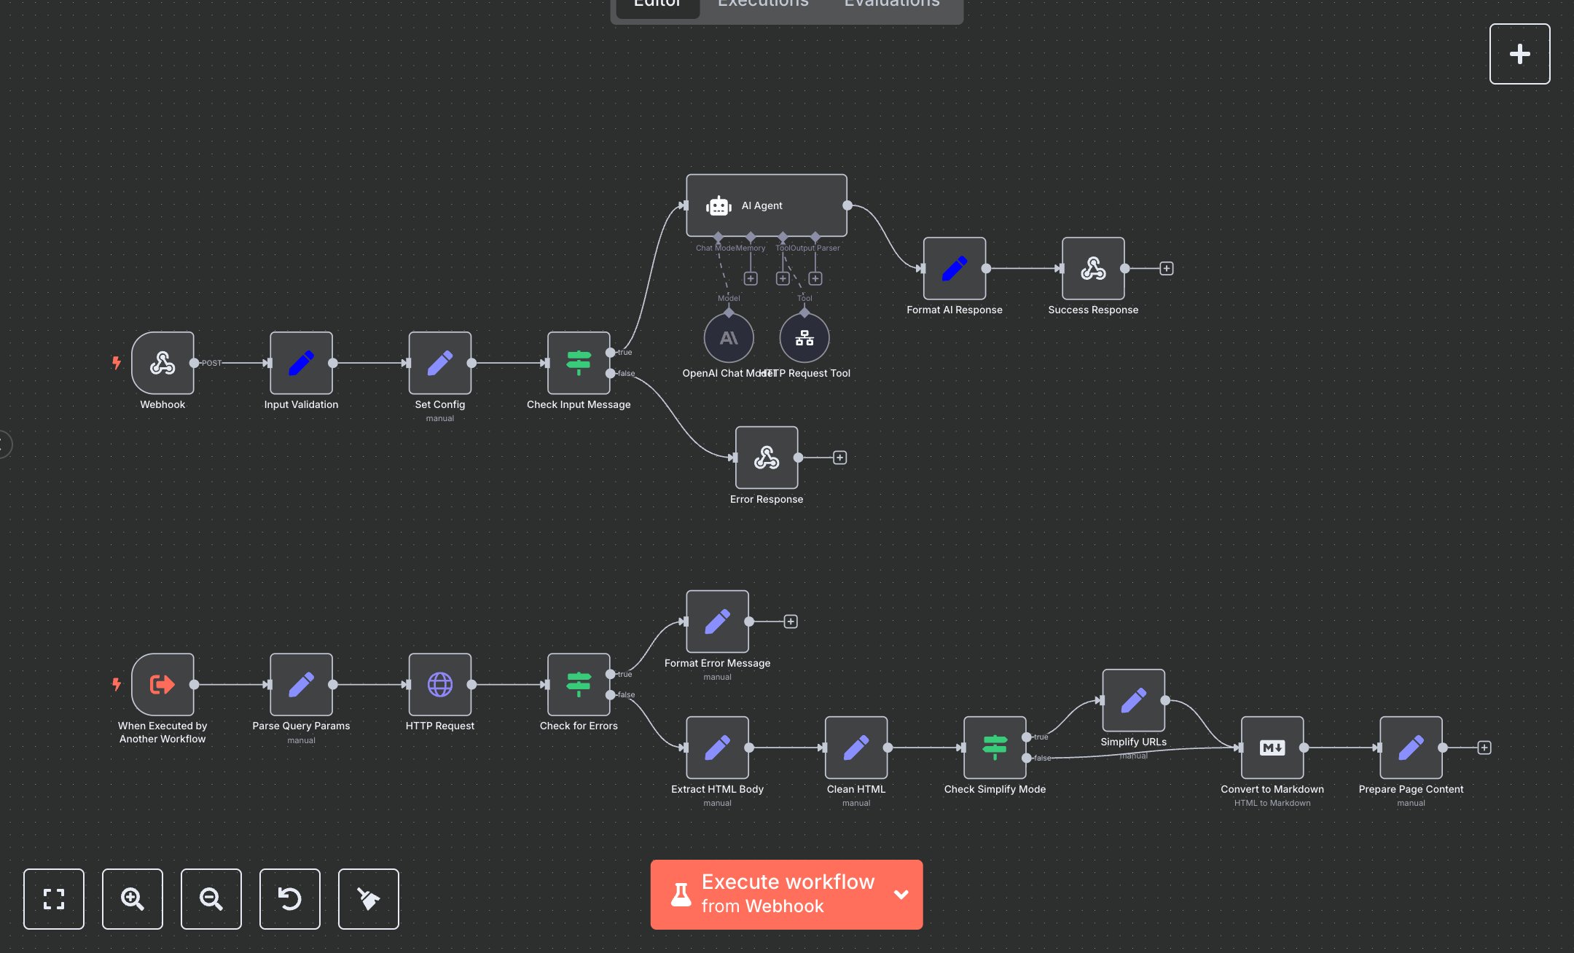Select the Webhook trigger node
Viewport: 1574px width, 953px height.
162,364
